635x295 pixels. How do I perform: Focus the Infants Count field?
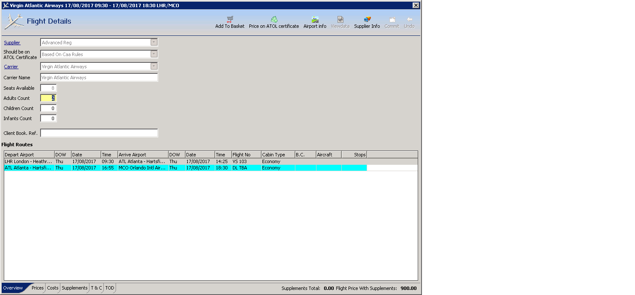49,118
